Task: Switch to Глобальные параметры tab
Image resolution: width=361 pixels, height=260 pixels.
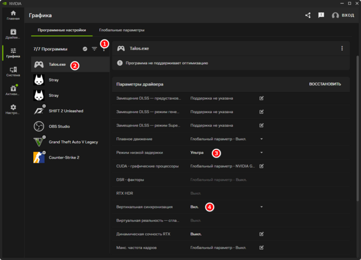Action: tap(122, 30)
